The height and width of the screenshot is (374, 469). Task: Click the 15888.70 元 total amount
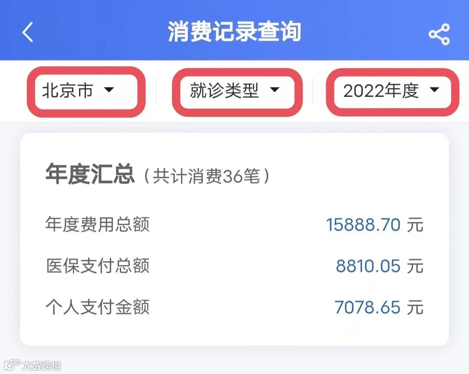374,224
